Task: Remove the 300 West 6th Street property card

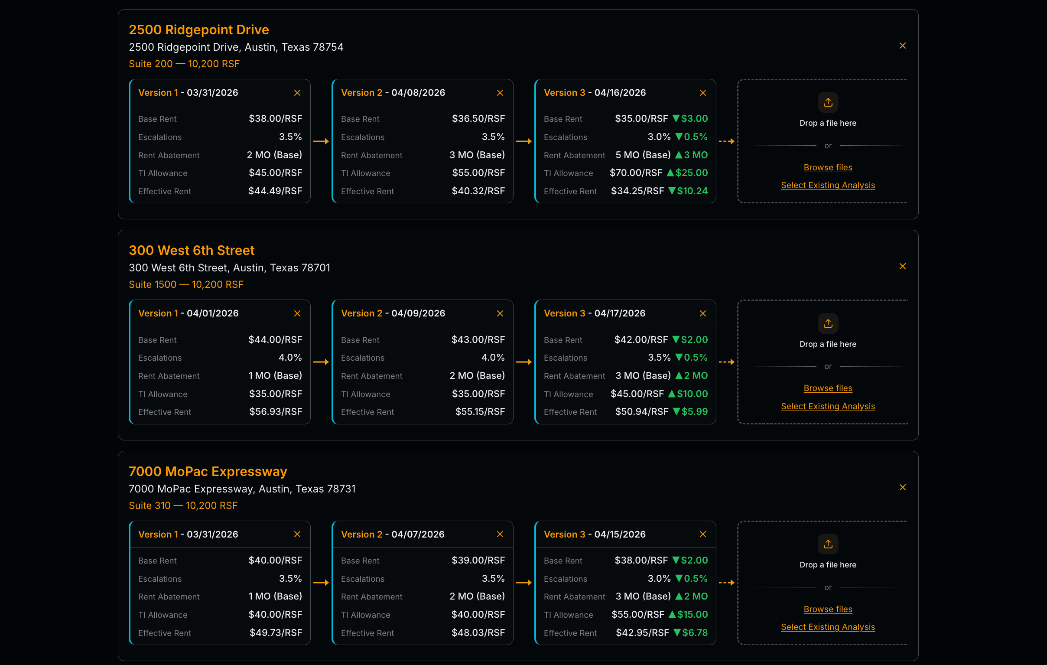Action: pyautogui.click(x=902, y=266)
